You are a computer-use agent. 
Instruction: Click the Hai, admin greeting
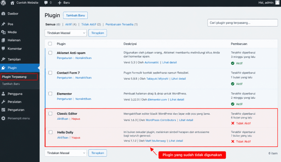(x=266, y=3)
